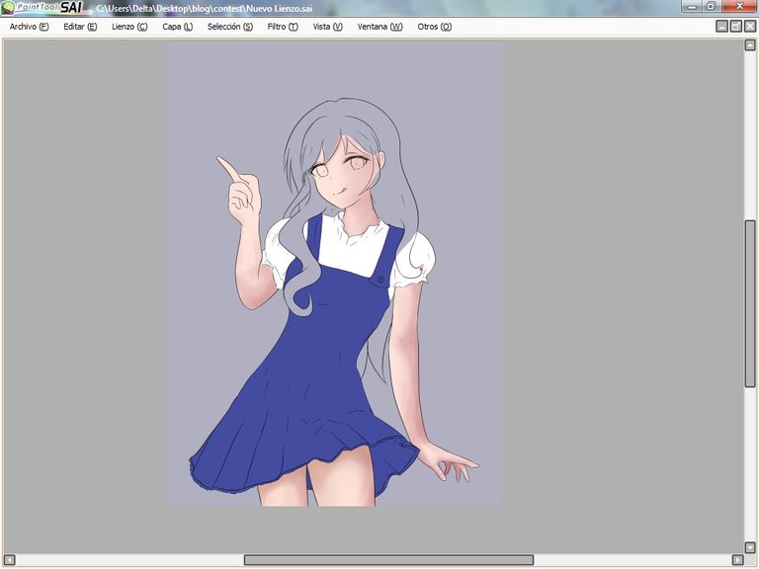Viewport: 759px width, 569px height.
Task: Click the vertical scrollbar down arrow
Action: 750,547
